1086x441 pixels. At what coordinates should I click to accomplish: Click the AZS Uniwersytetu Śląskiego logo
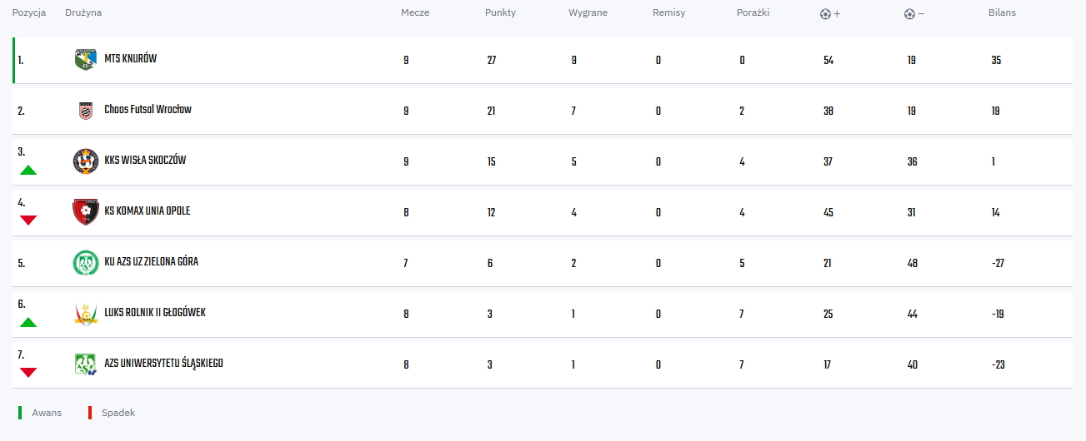coord(85,364)
